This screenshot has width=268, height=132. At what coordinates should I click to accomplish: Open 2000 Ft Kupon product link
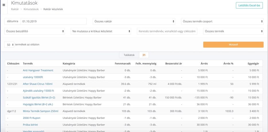coord(32,118)
